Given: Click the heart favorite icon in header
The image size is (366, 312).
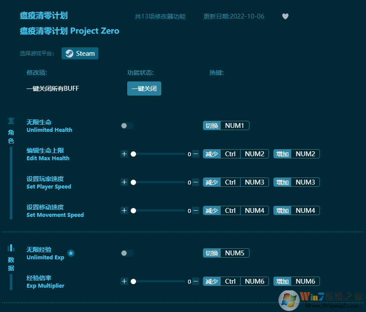Looking at the screenshot, I should coord(285,16).
